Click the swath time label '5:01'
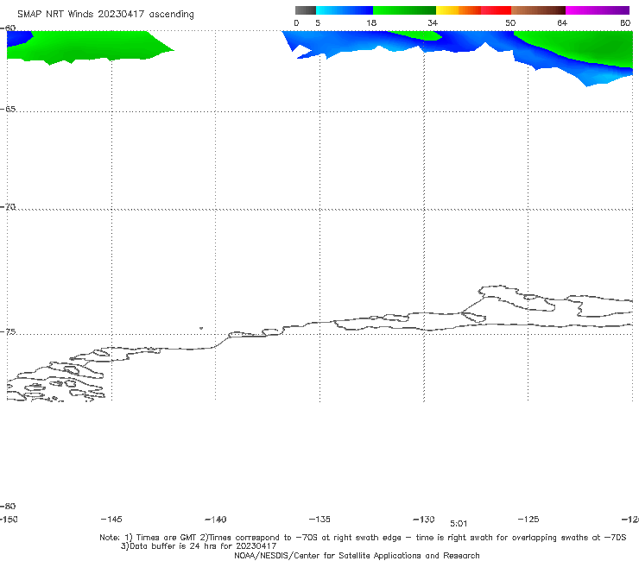639x561 pixels. click(x=459, y=524)
